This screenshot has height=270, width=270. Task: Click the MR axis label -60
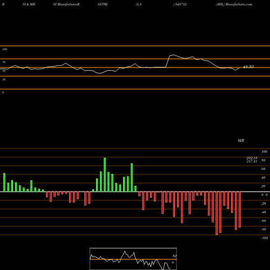[264, 221]
